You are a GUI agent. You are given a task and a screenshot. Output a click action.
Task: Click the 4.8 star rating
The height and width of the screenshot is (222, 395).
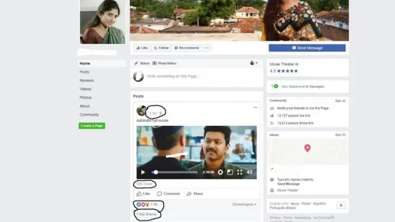[284, 71]
